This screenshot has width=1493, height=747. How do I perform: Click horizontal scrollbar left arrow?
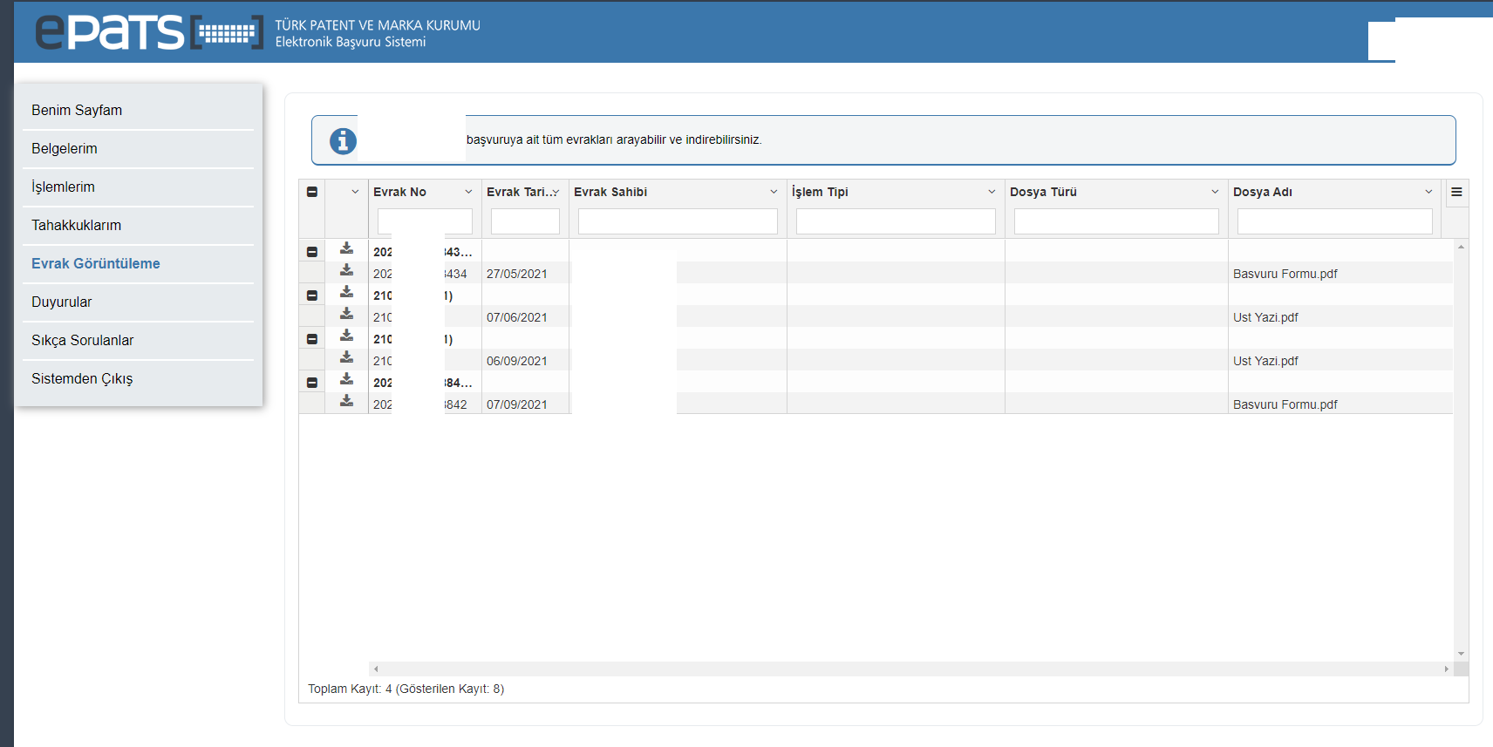click(x=376, y=669)
